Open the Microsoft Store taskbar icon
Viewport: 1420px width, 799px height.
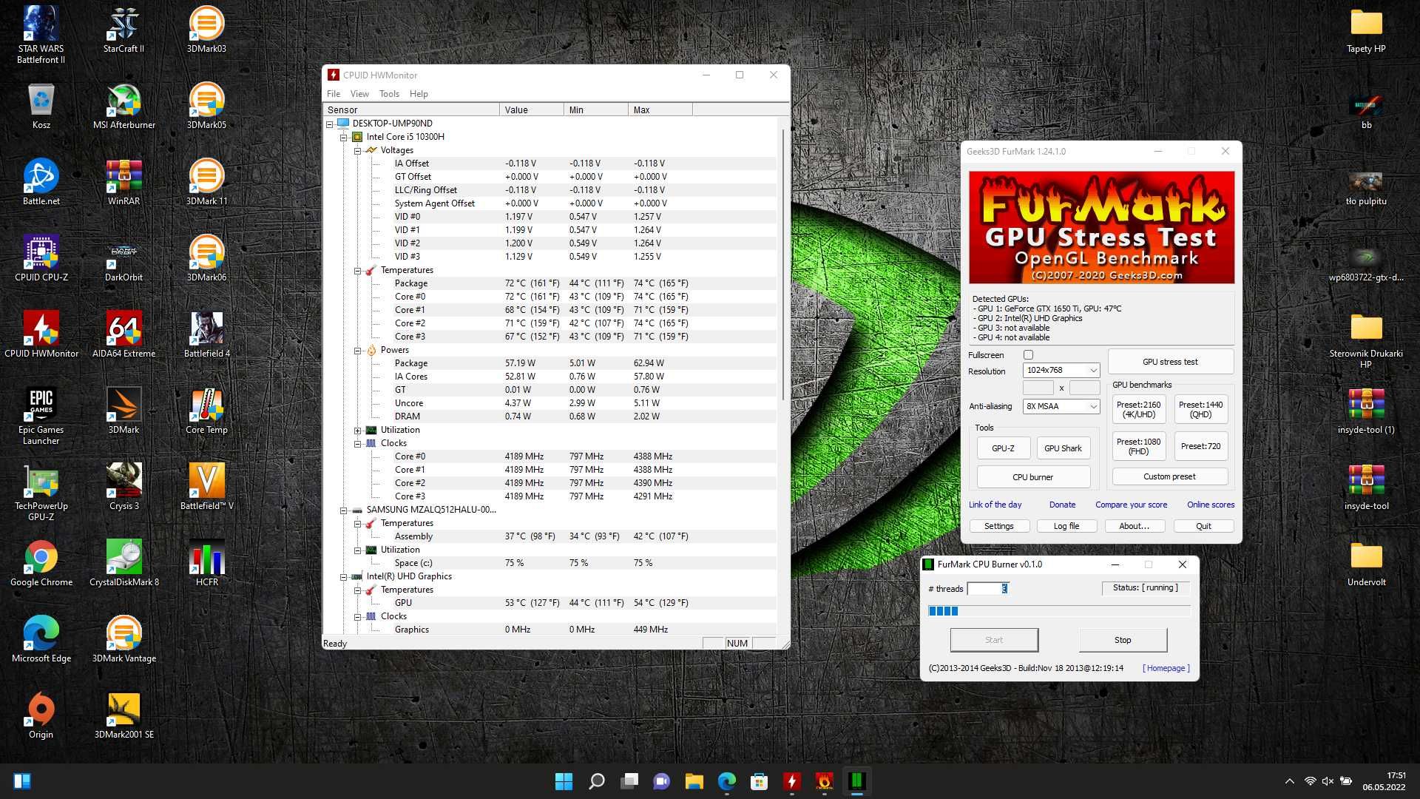pos(759,781)
